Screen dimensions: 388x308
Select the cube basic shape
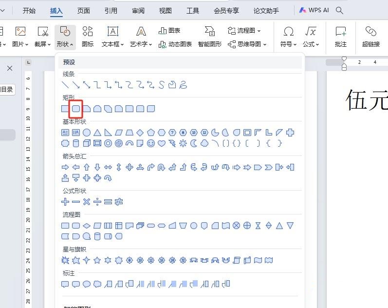(87, 143)
